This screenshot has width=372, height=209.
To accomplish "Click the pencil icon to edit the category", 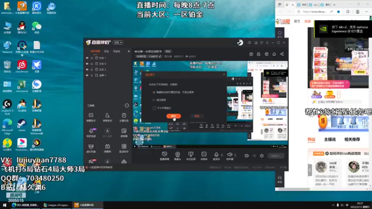I will (x=160, y=56).
